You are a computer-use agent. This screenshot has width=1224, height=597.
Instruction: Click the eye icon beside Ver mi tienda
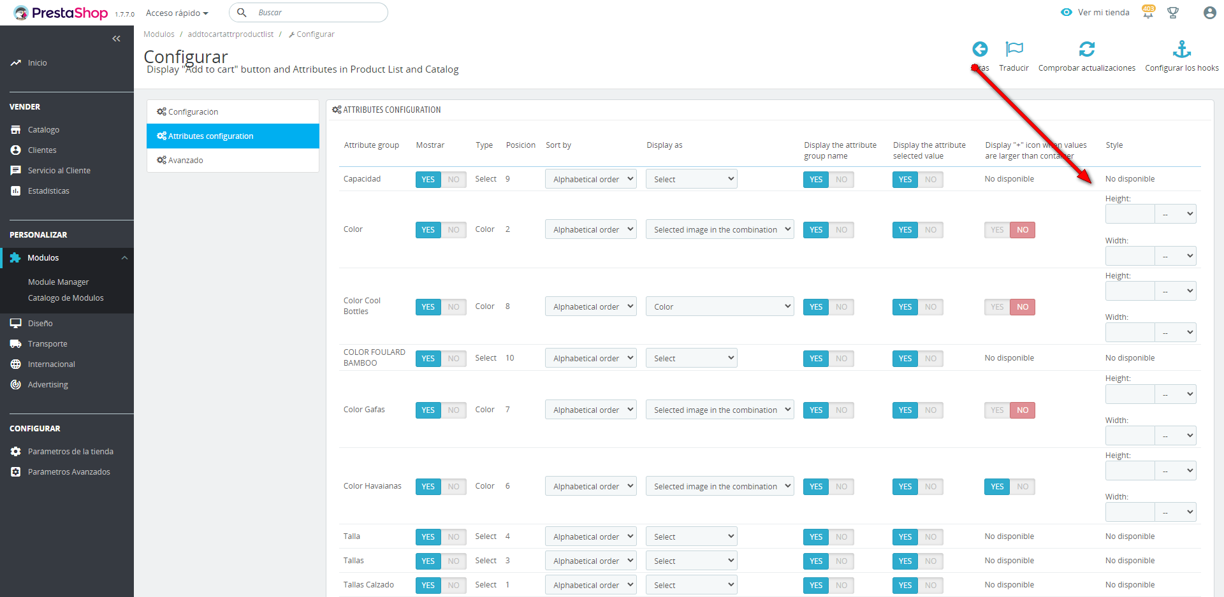(1066, 13)
